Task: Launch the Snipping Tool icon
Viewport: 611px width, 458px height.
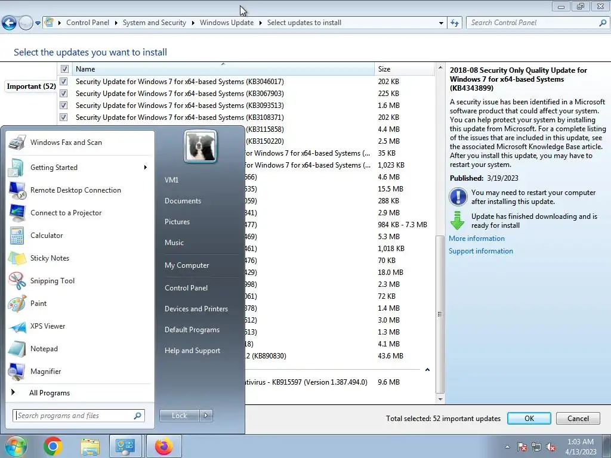Action: (x=17, y=281)
